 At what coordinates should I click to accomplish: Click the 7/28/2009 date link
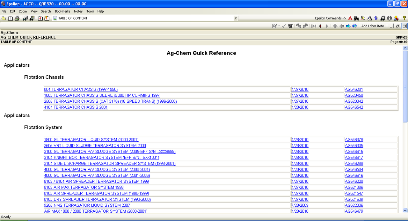(x=300, y=205)
